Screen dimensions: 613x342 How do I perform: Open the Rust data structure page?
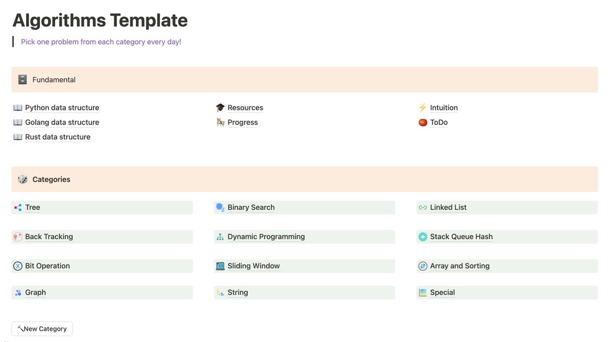click(58, 137)
